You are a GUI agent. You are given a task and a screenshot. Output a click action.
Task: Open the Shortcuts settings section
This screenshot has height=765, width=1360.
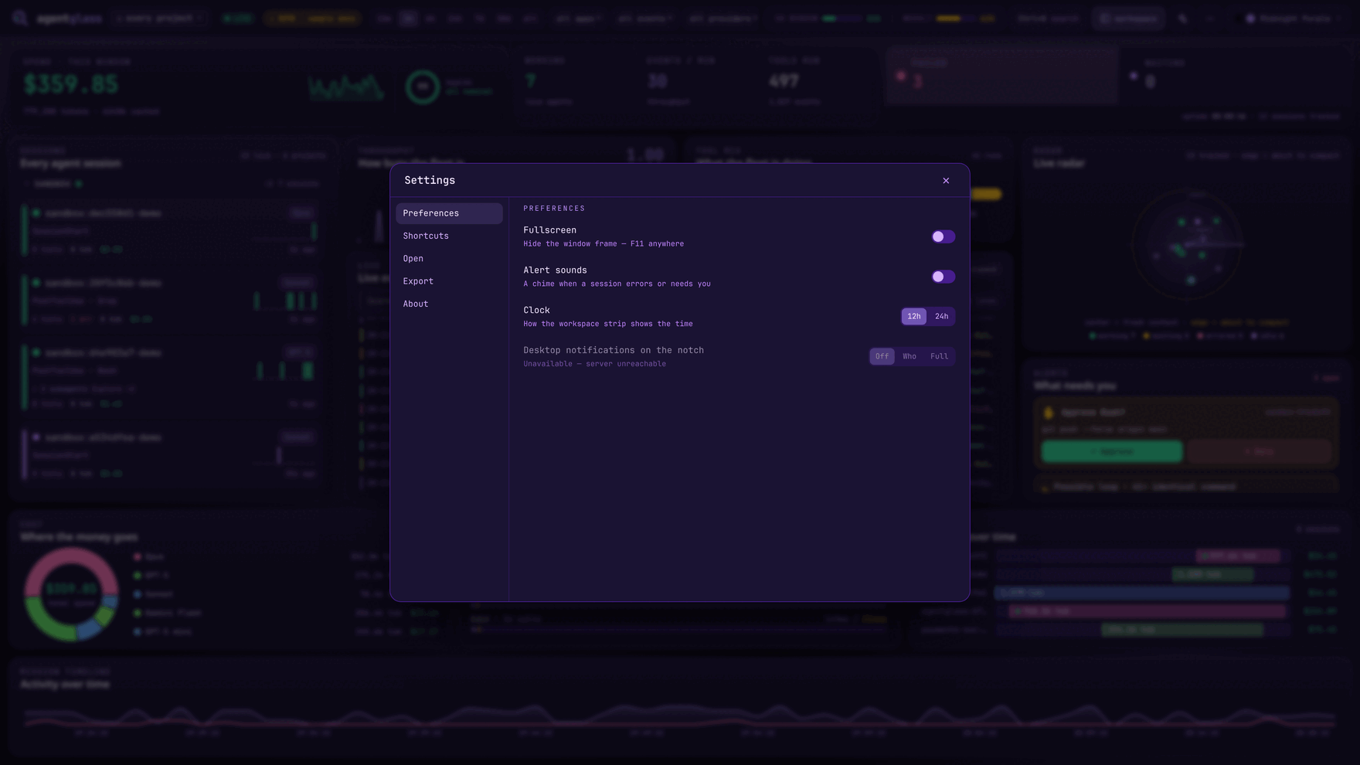(x=449, y=236)
